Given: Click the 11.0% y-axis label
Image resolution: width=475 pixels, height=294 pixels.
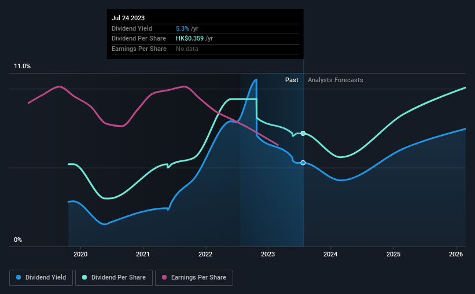Looking at the screenshot, I should (x=22, y=67).
